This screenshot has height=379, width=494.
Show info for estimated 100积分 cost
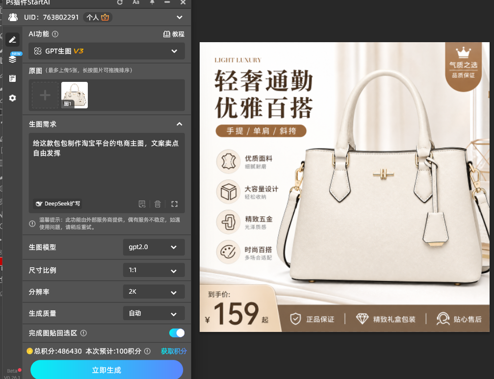(147, 352)
